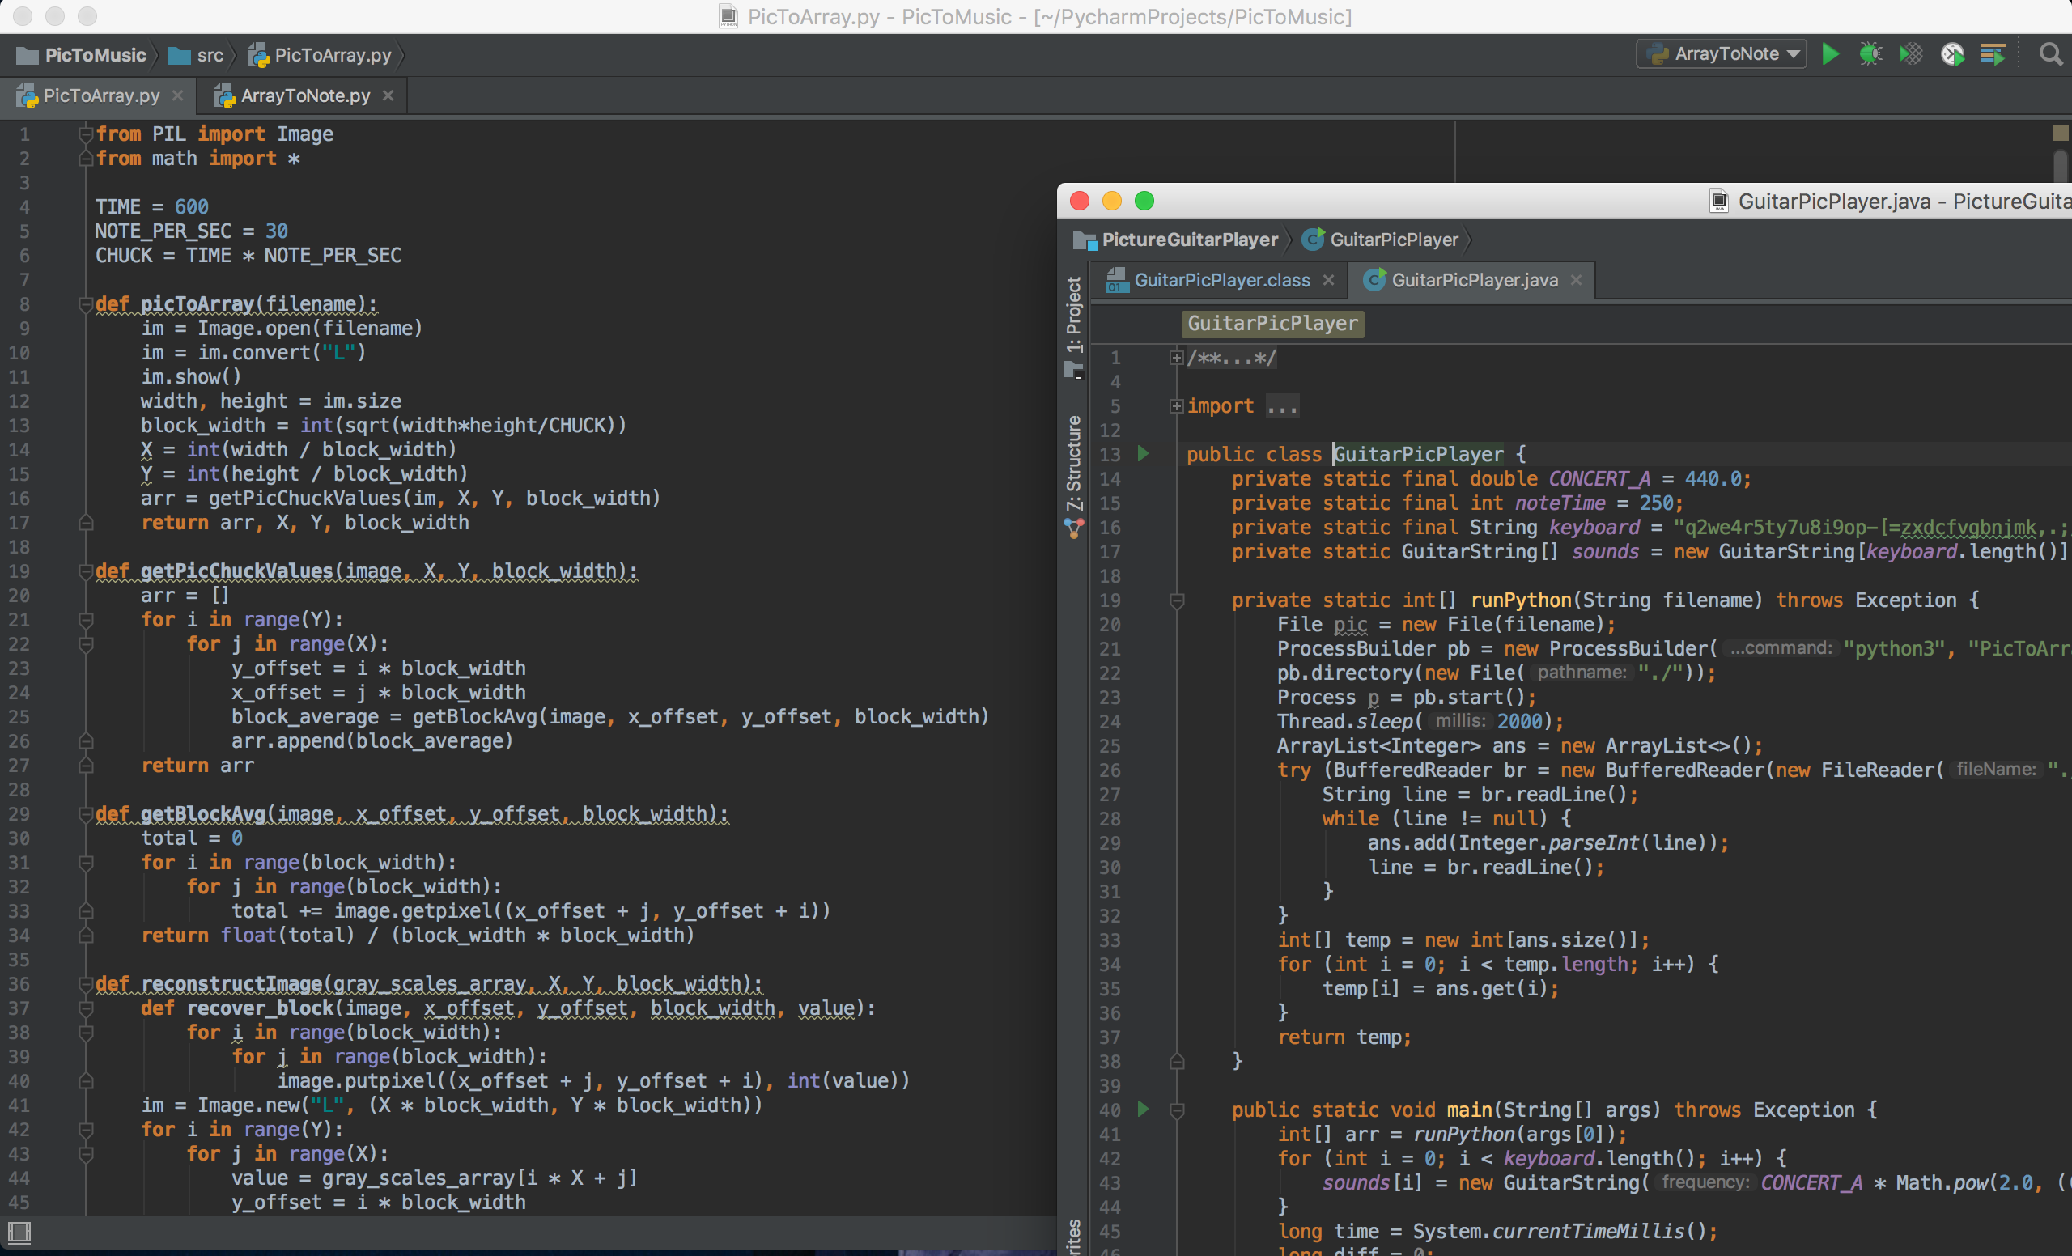Click the Profile run icon
Screen dimensions: 2072x1256
pos(1951,55)
